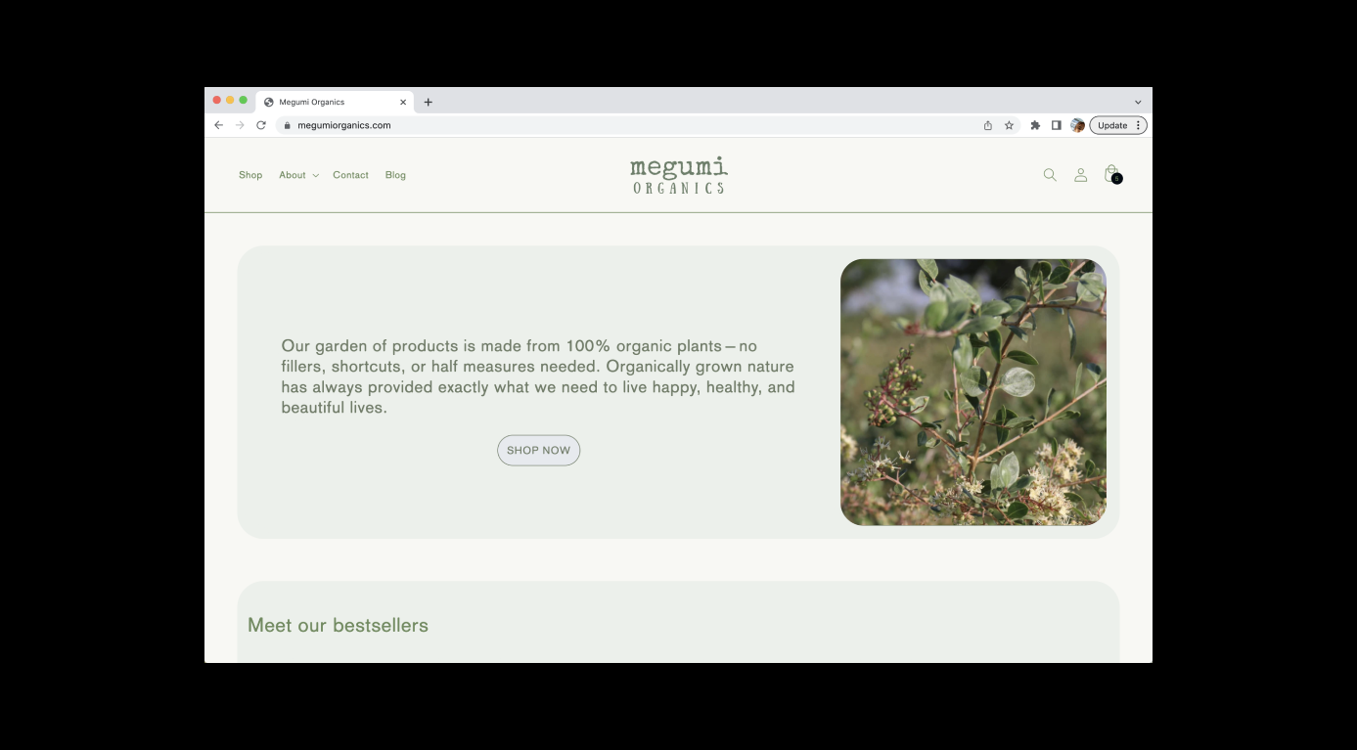Image resolution: width=1357 pixels, height=750 pixels.
Task: Bookmark the page with the star icon
Action: click(1009, 125)
